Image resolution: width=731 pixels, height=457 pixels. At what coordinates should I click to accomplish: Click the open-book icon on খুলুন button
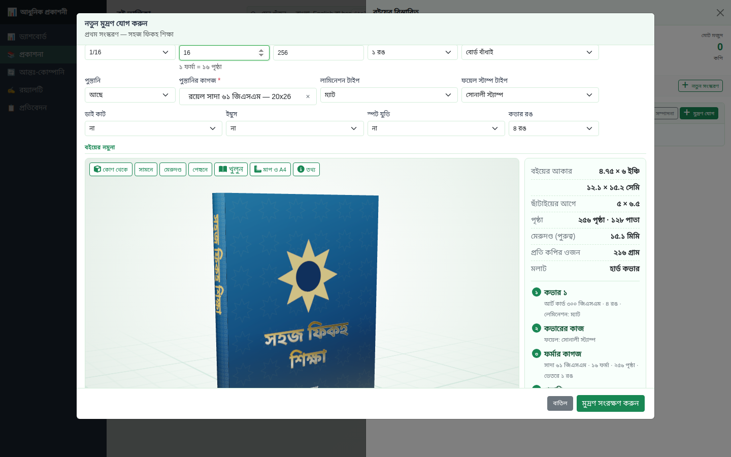(223, 169)
